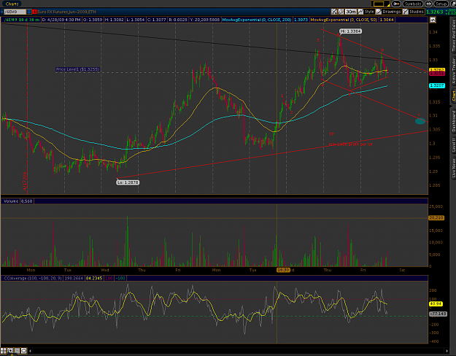Image resolution: width=456 pixels, height=356 pixels.
Task: Open the Studies menu
Action: [x=414, y=12]
